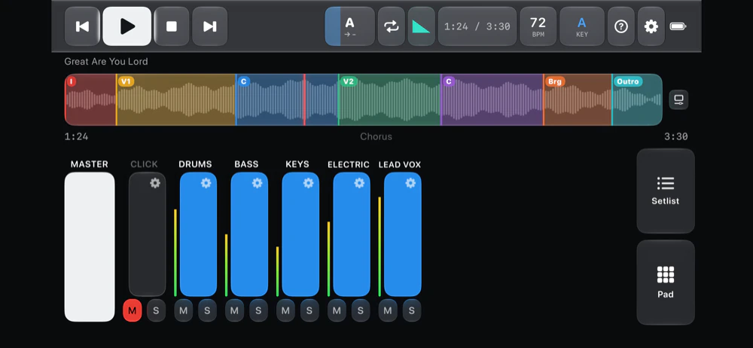Viewport: 753px width, 348px height.
Task: Jump to the V2 section marker
Action: (348, 81)
